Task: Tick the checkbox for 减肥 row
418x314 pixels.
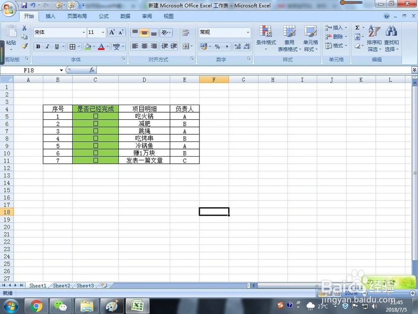Action: 96,124
